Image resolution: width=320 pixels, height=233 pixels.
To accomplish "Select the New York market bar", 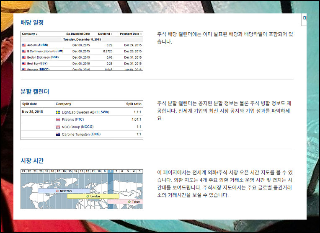I will tap(64, 191).
